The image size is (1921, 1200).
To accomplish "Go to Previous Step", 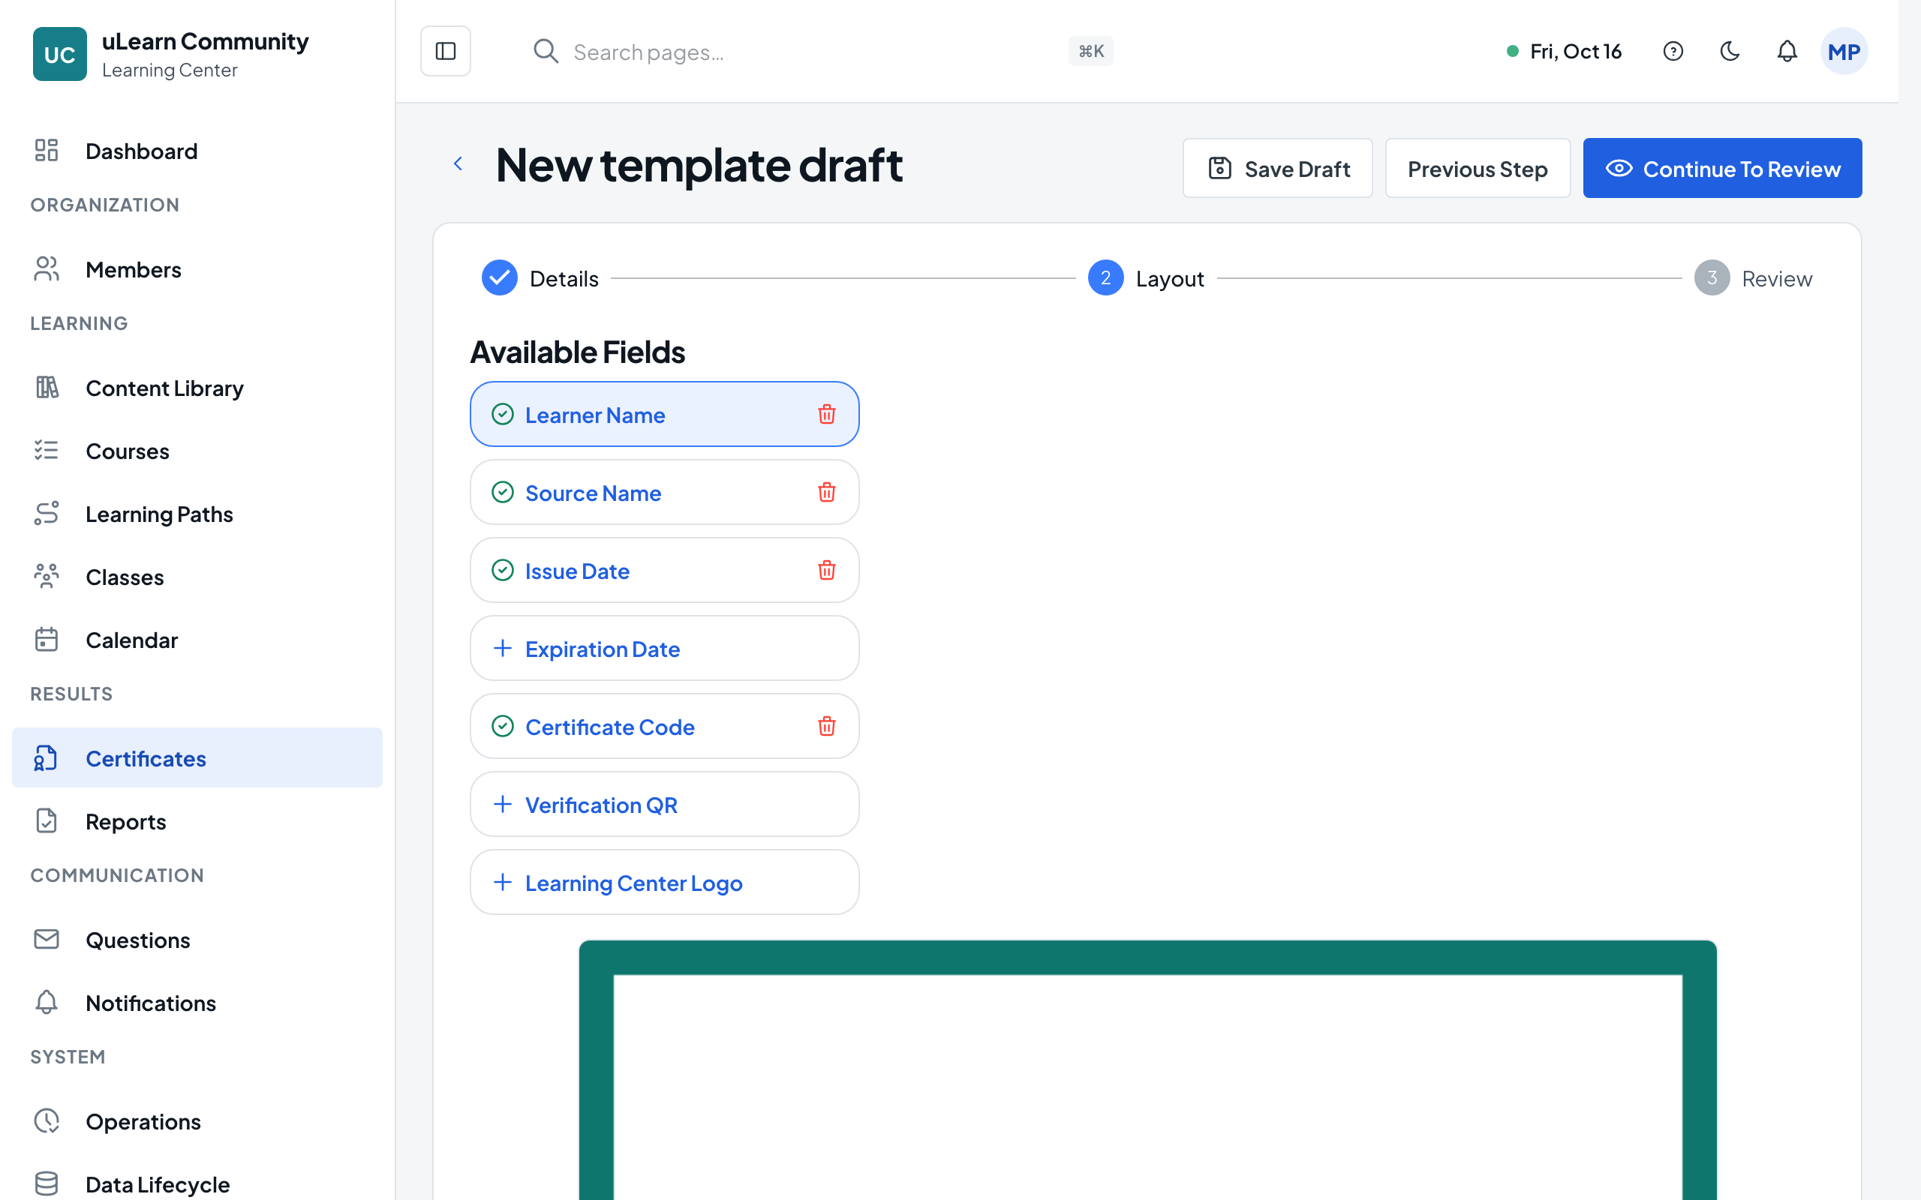I will point(1478,168).
